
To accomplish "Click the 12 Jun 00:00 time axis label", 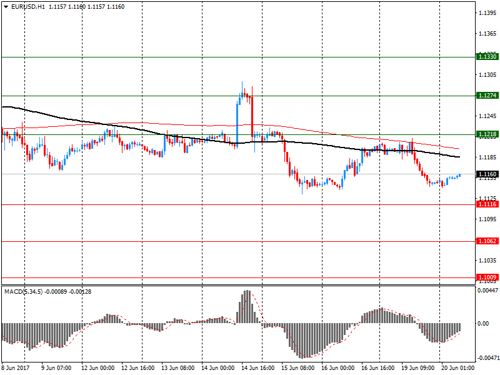I will pos(97,368).
